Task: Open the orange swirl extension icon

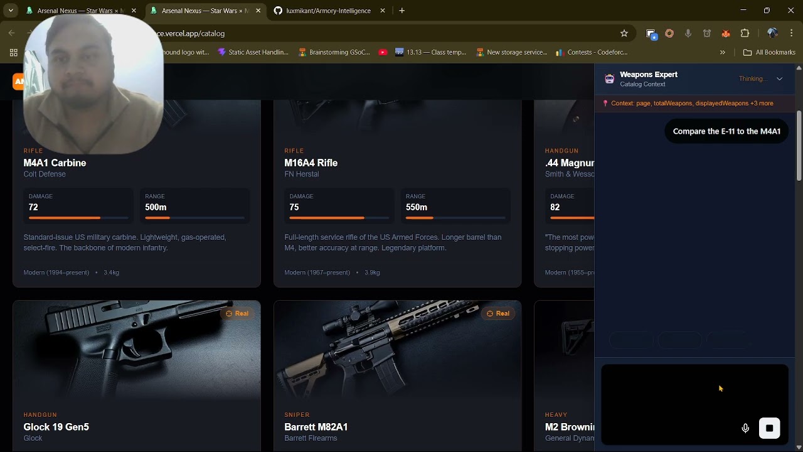Action: 669,33
